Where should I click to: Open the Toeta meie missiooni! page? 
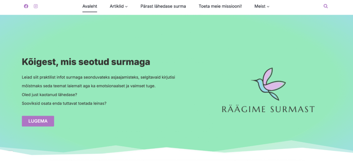point(220,6)
